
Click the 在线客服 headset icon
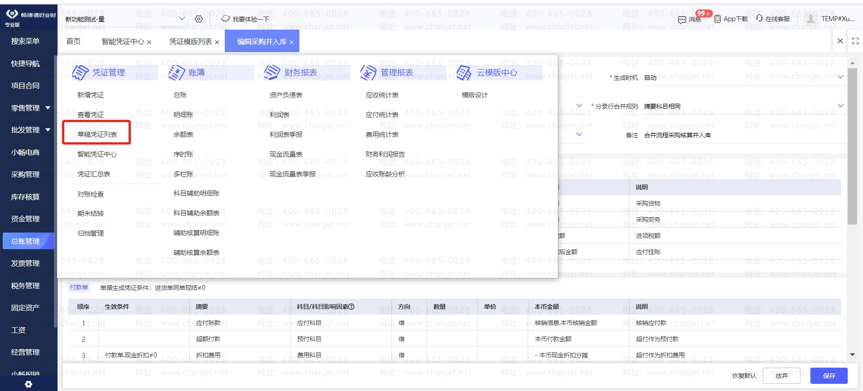(x=759, y=18)
